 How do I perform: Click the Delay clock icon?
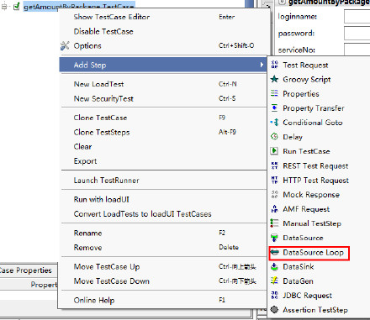tap(274, 137)
